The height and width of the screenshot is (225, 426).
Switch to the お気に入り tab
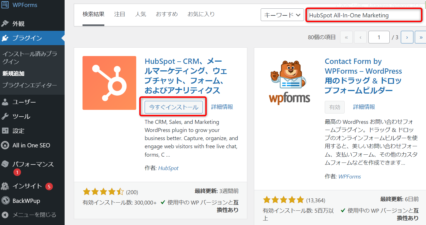(x=201, y=14)
